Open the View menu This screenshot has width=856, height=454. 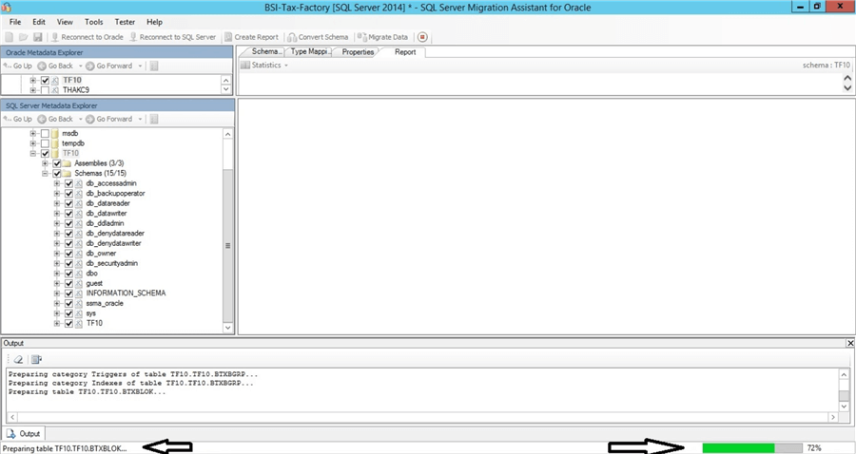65,22
